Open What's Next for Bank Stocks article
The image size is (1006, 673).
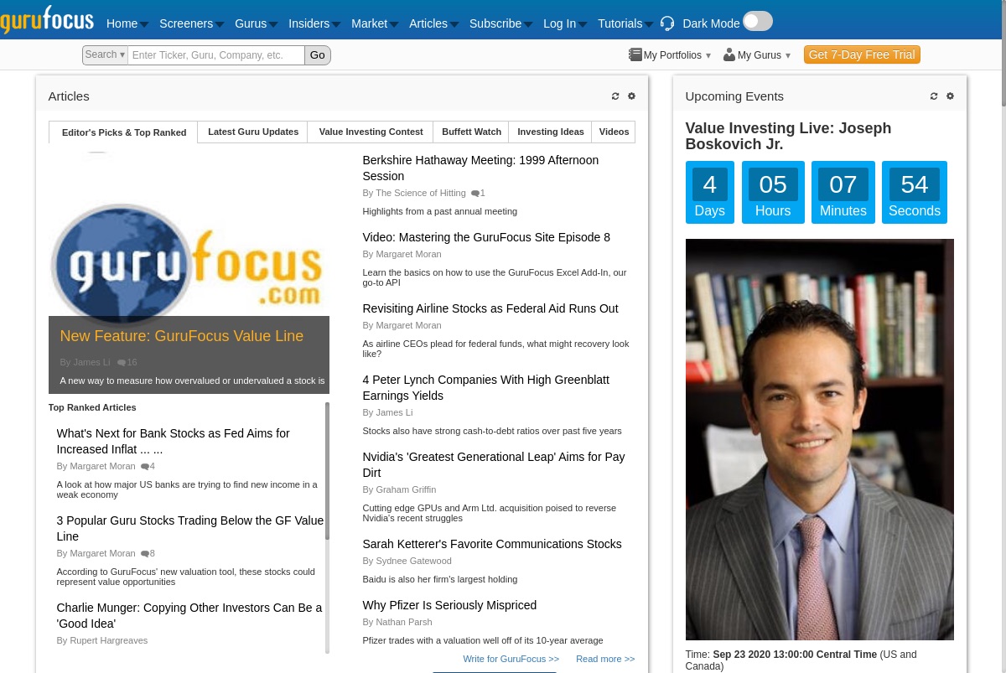click(174, 441)
